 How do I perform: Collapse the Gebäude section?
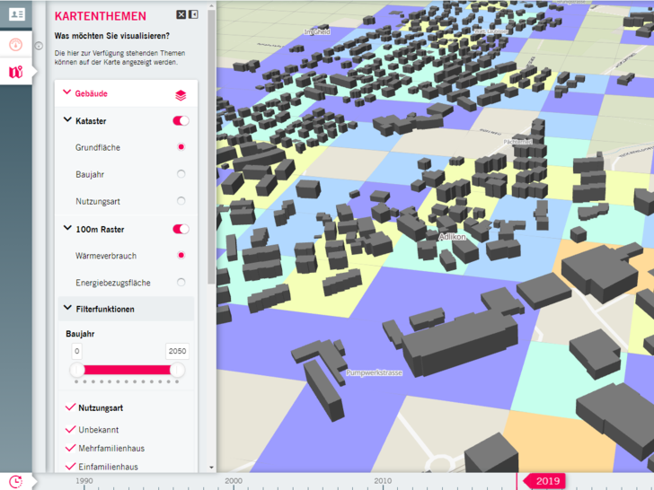point(67,93)
